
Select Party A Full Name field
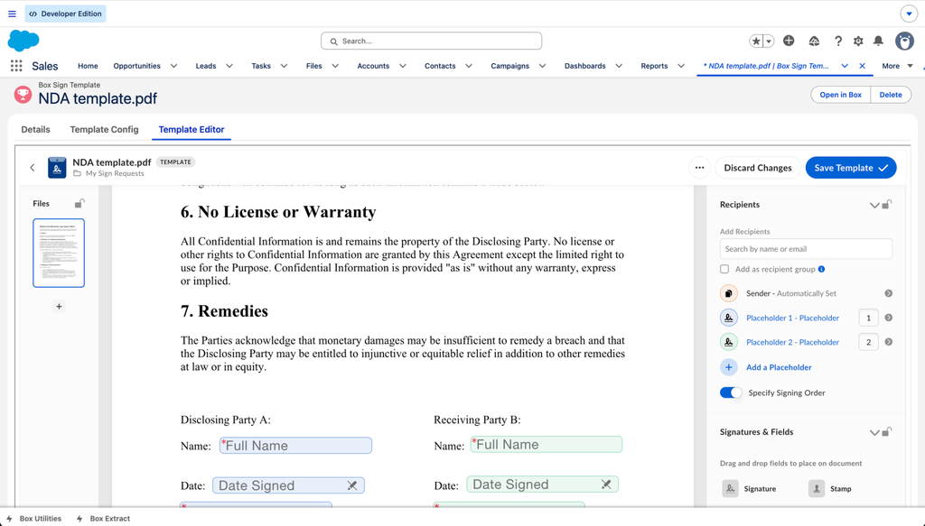click(x=295, y=446)
